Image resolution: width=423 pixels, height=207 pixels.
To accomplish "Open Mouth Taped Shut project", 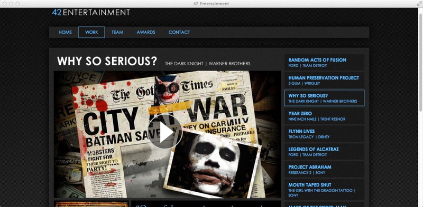I will coord(325,190).
